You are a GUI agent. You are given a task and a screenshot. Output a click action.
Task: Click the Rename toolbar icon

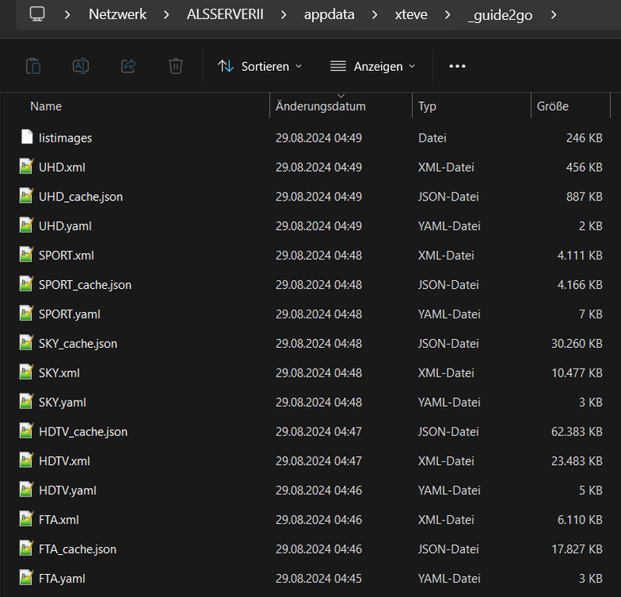pos(81,66)
